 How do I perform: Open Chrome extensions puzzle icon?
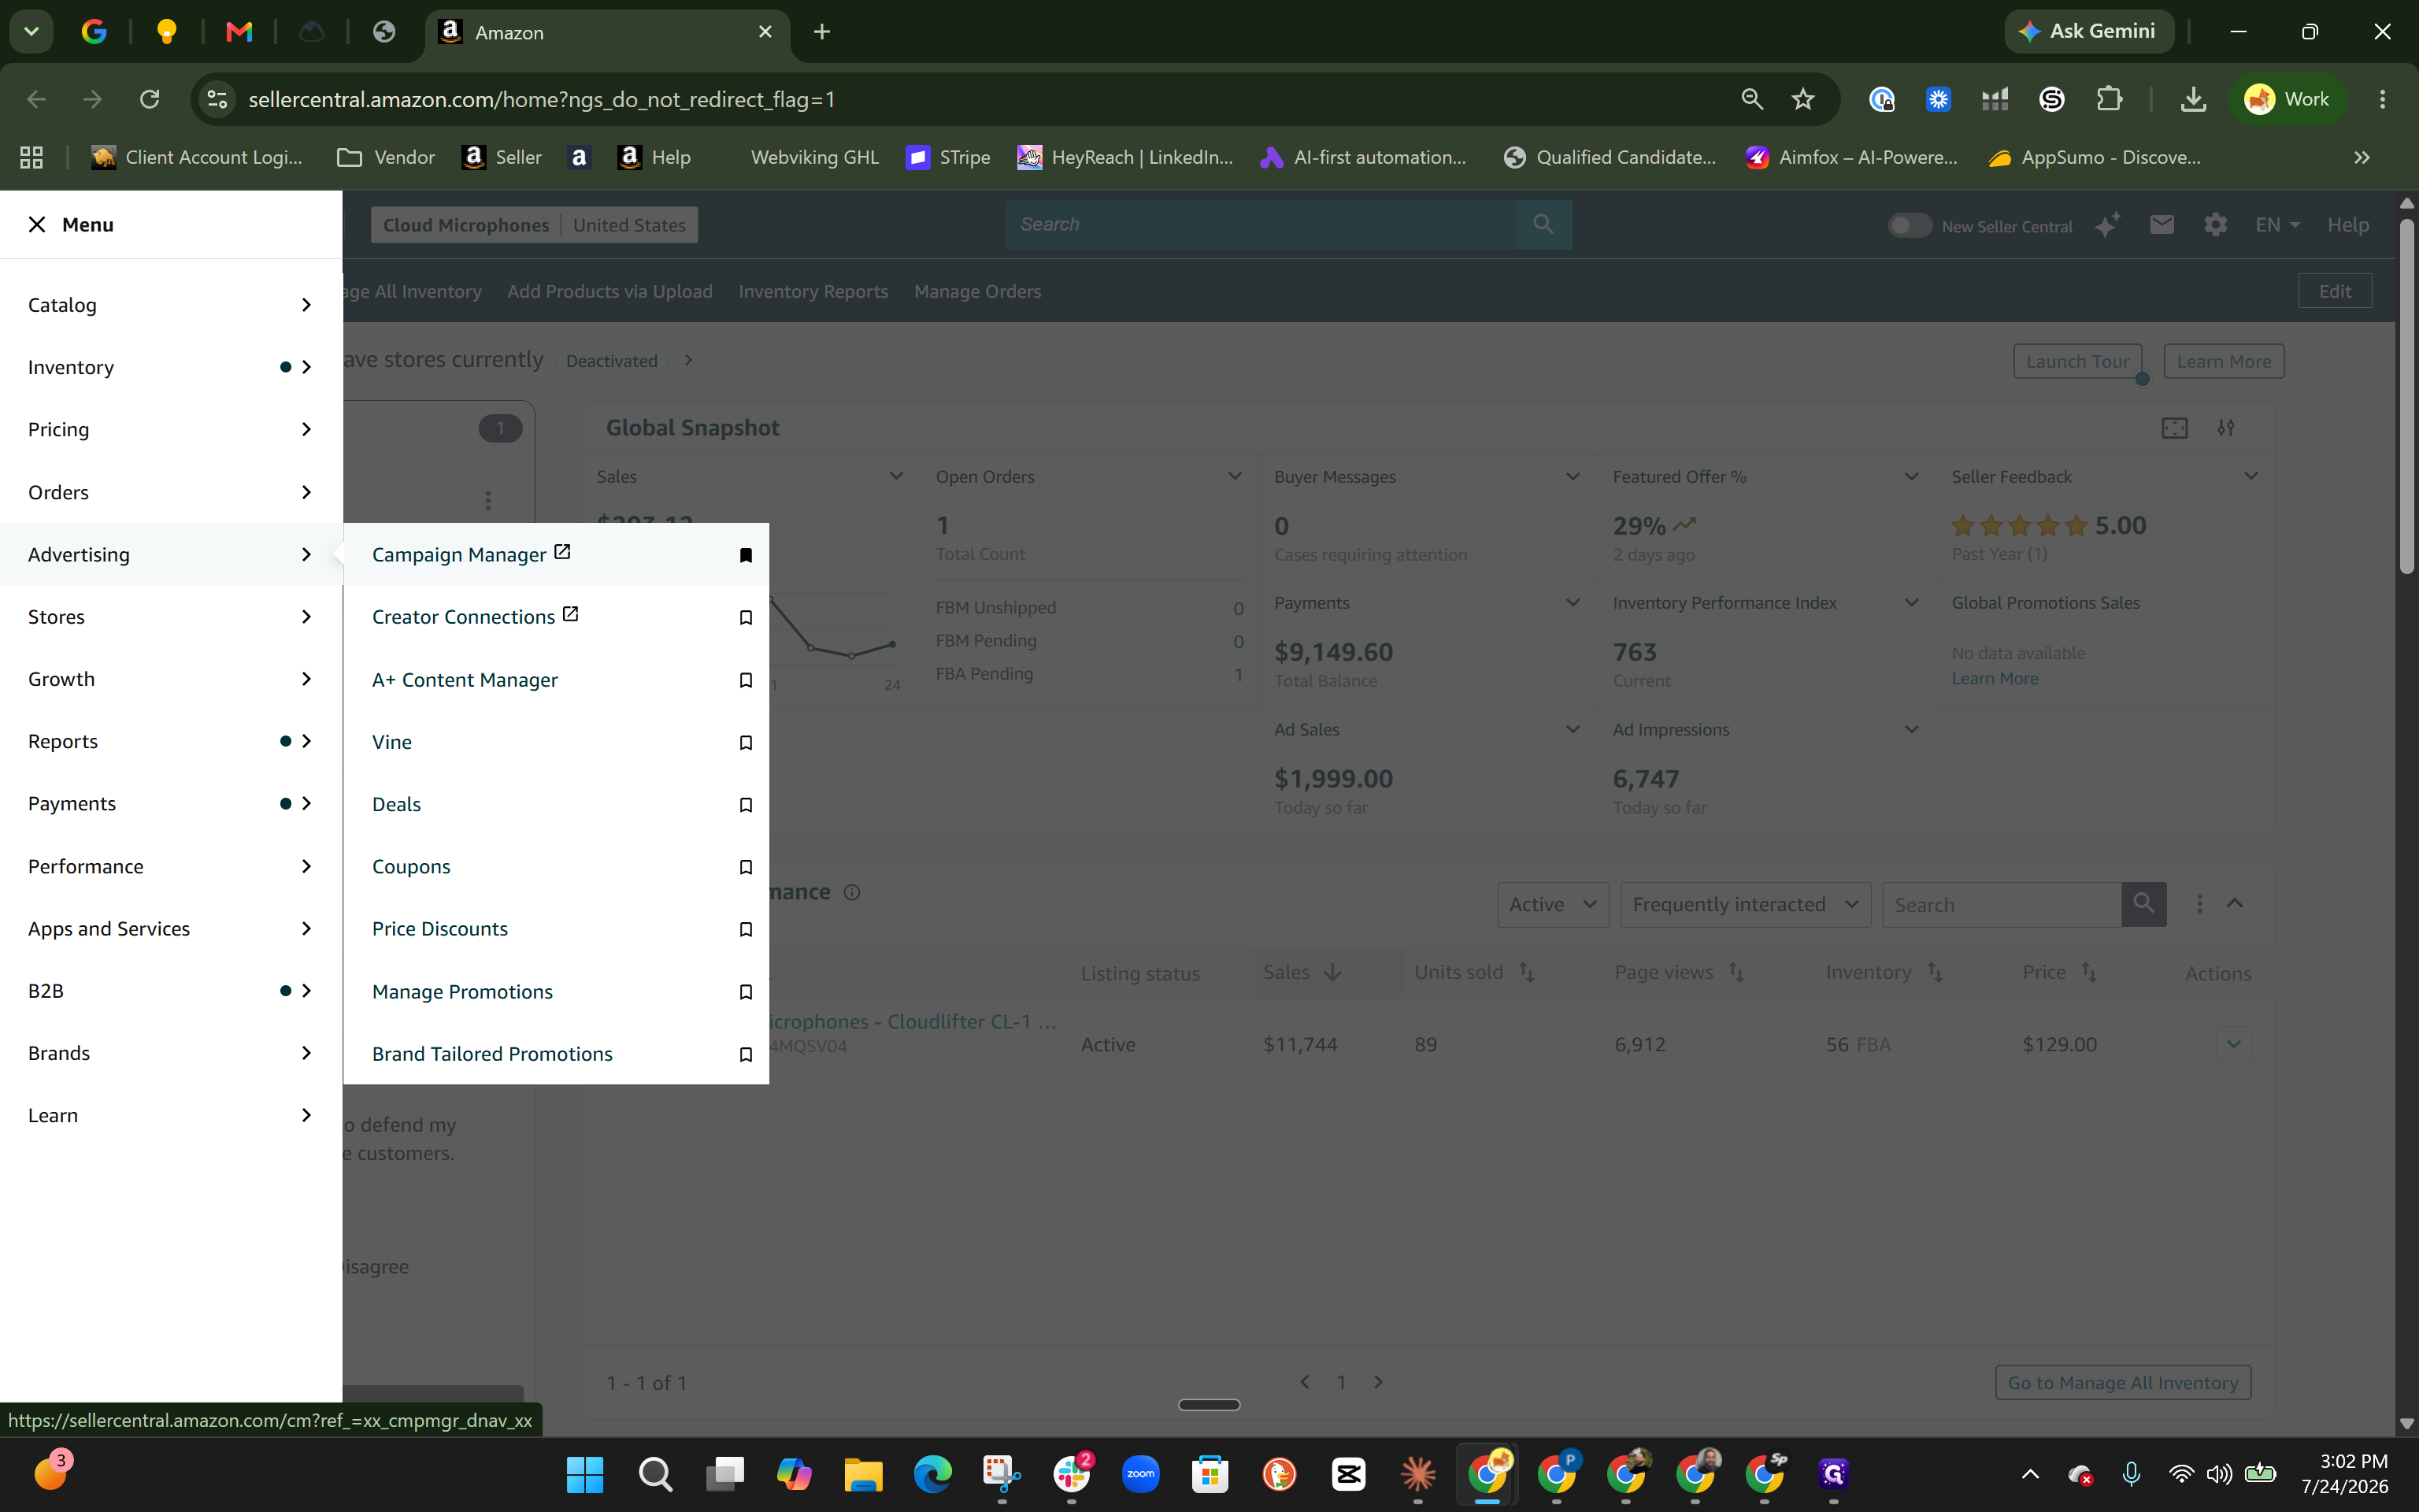tap(2109, 99)
